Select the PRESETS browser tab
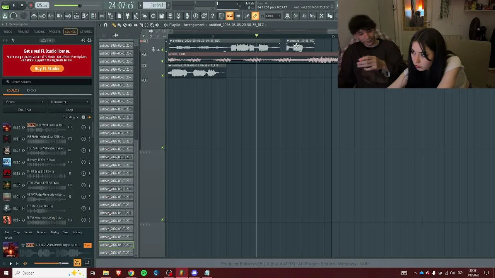The height and width of the screenshot is (278, 495). pyautogui.click(x=55, y=32)
